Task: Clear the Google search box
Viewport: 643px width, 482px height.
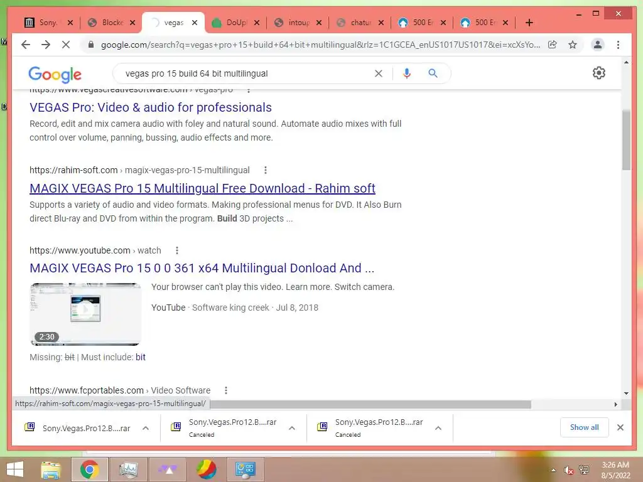Action: (379, 73)
